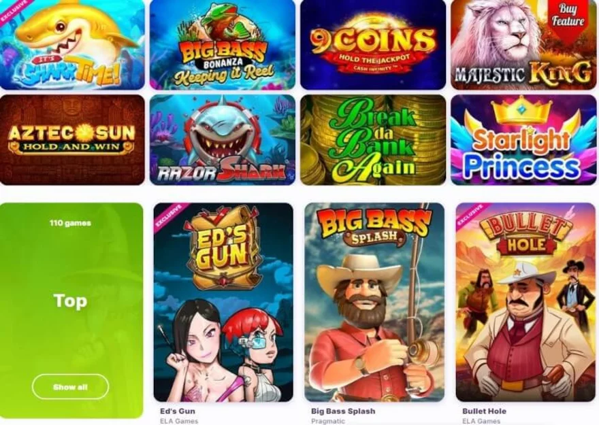
Task: Open the Aztec Sun Hold and Win game
Action: pos(72,139)
